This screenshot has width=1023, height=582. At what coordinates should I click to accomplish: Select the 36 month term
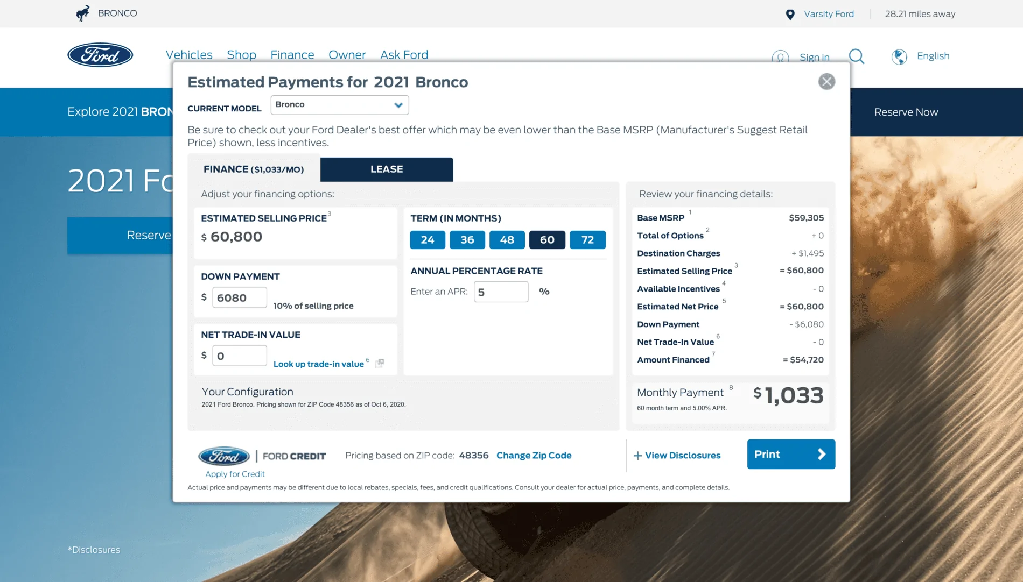click(467, 240)
